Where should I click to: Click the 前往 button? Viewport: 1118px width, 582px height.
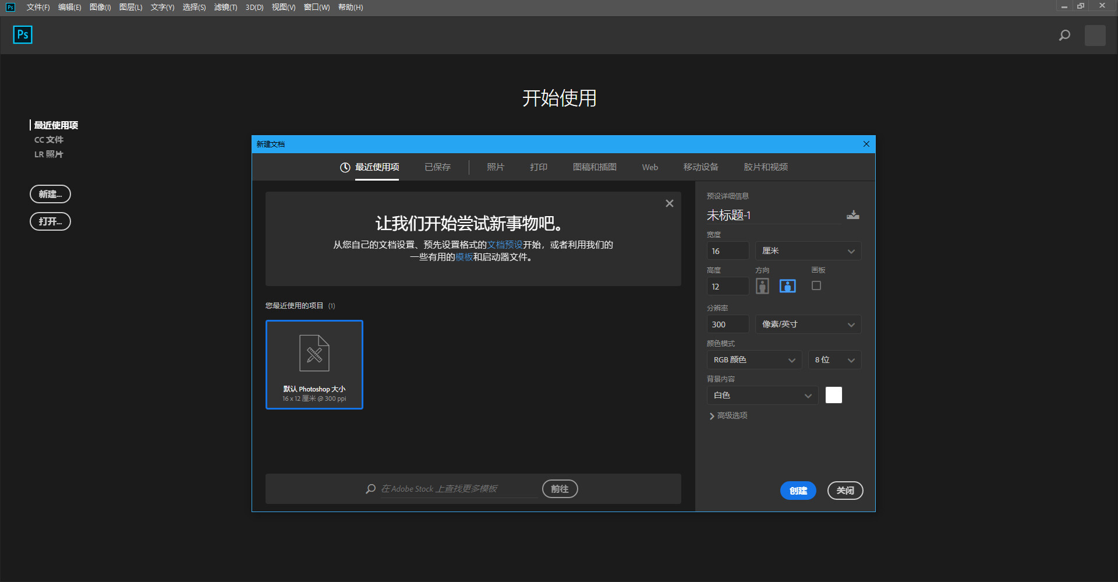[560, 489]
